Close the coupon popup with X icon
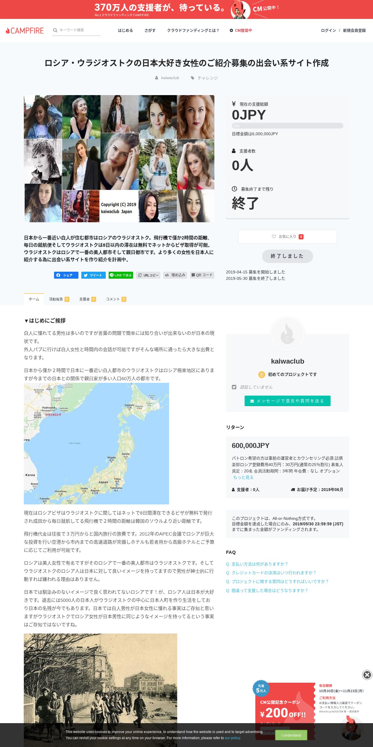373x747 pixels. pyautogui.click(x=367, y=675)
